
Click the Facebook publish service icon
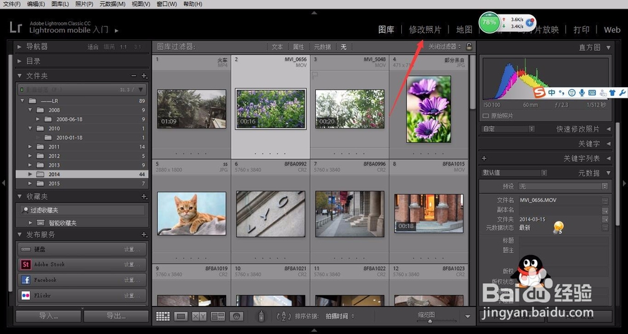click(26, 280)
